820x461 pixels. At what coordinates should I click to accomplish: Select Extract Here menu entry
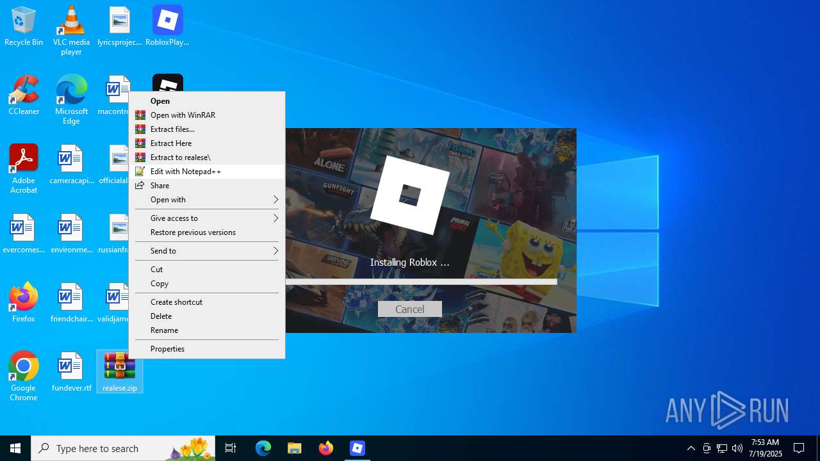207,143
